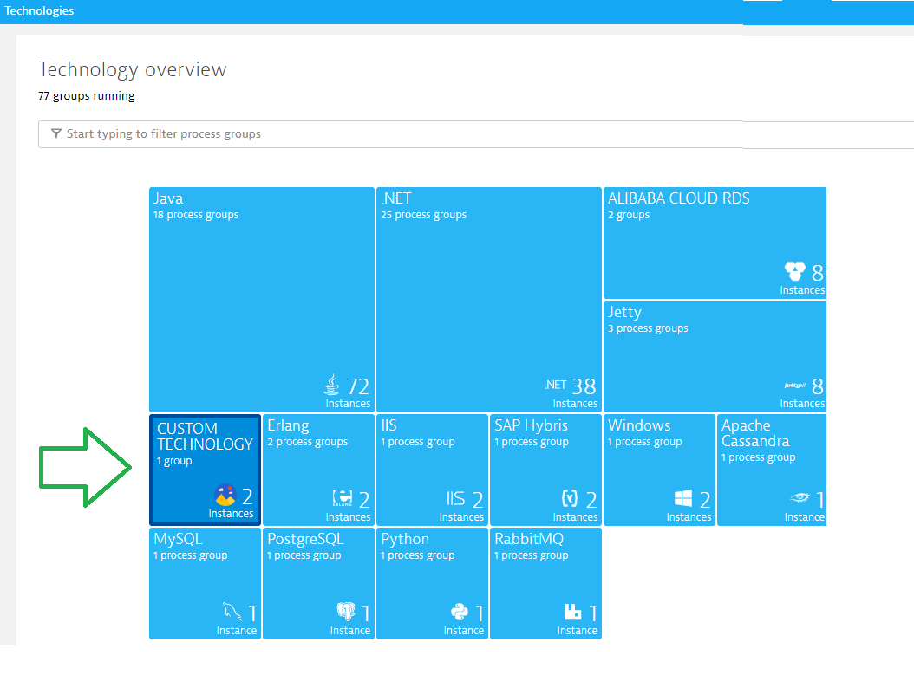914x681 pixels.
Task: Click the '25 process groups' text
Action: (x=424, y=215)
